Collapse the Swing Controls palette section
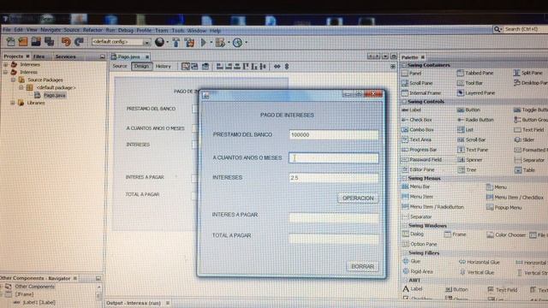This screenshot has height=308, width=548. (x=404, y=102)
